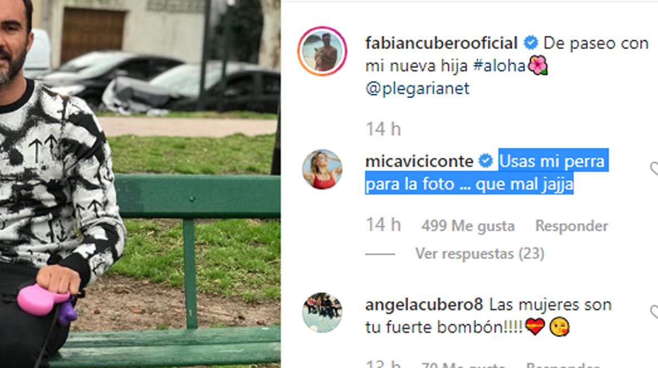
Task: Open the @plegarianet mention
Action: tap(417, 89)
